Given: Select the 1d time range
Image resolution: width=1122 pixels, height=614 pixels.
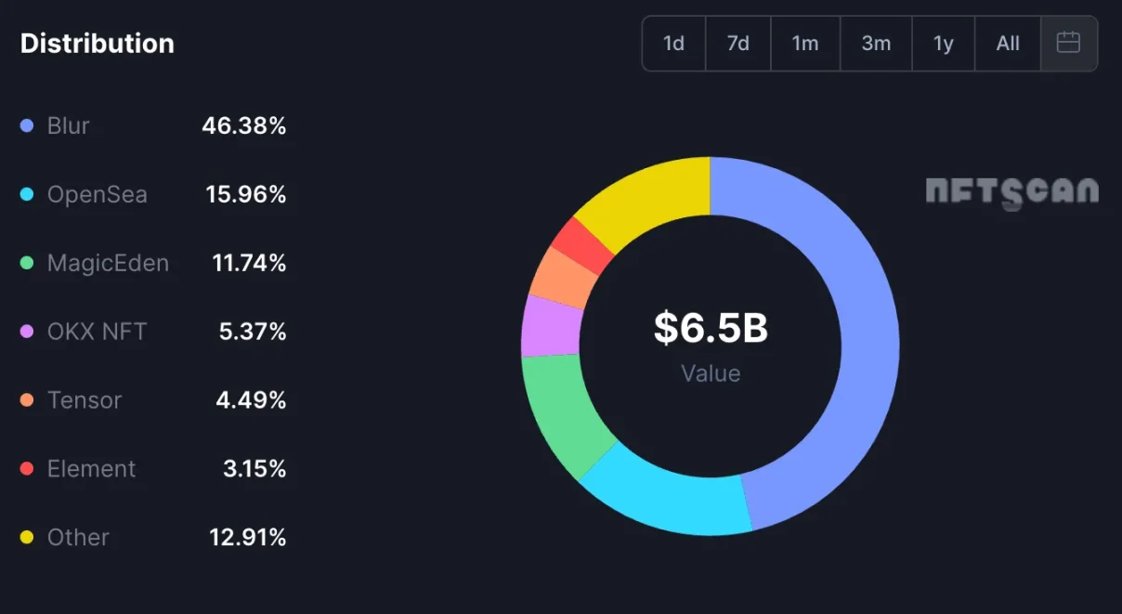Looking at the screenshot, I should click(x=673, y=44).
